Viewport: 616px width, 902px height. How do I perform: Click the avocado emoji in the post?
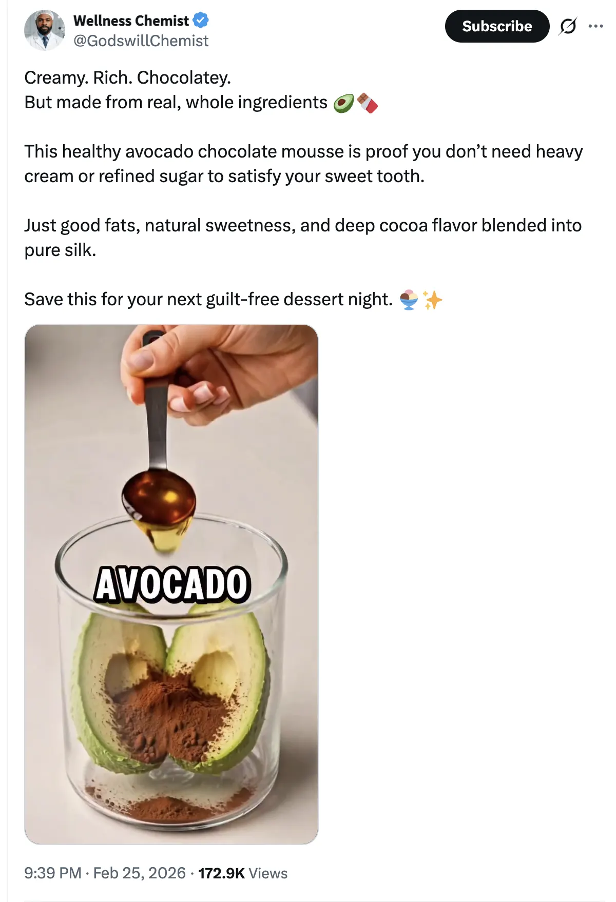[x=343, y=103]
